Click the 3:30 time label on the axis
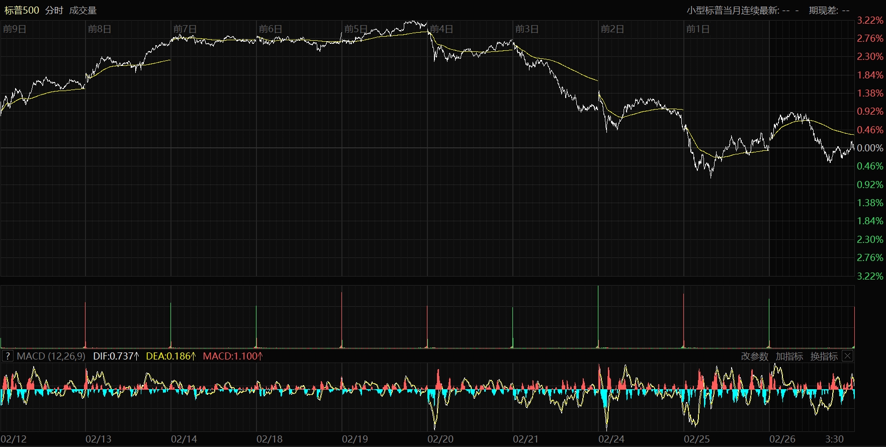This screenshot has width=886, height=447. pyautogui.click(x=835, y=439)
